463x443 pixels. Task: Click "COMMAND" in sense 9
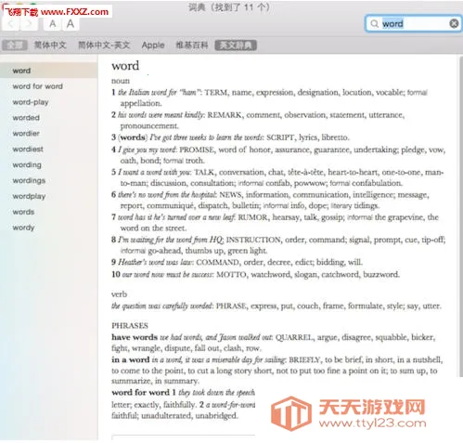(218, 262)
